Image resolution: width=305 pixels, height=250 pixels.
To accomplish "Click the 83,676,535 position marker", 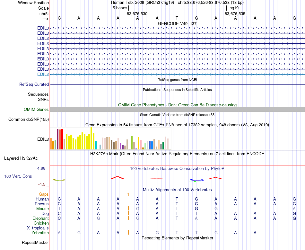I will (x=235, y=13).
